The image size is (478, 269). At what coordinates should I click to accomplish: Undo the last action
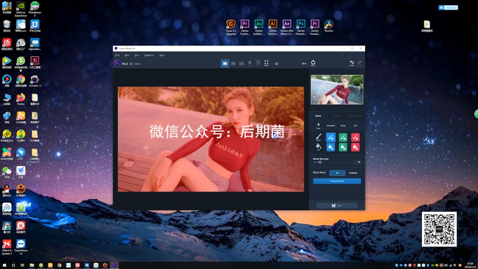point(352,63)
